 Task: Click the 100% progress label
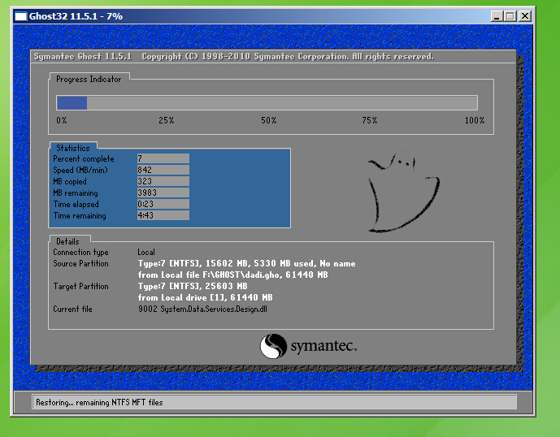[x=475, y=120]
